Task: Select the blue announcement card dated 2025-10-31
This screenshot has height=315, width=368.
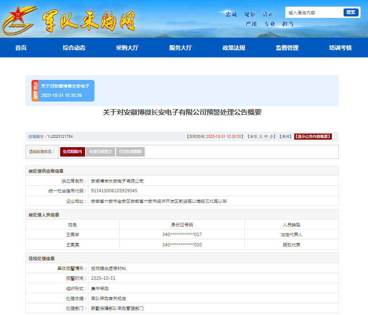Action: click(66, 91)
